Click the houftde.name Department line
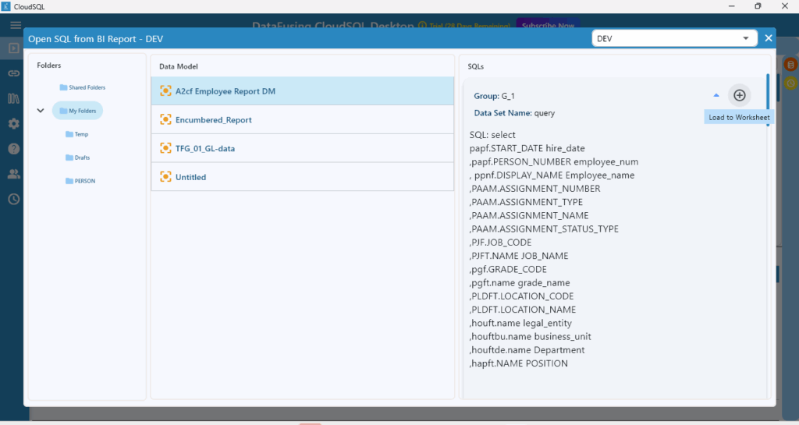The height and width of the screenshot is (425, 799). point(527,350)
